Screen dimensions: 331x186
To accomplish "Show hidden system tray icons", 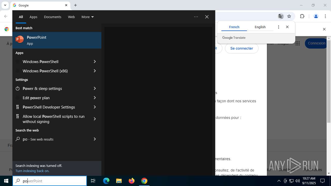I will [279, 181].
